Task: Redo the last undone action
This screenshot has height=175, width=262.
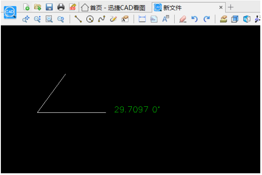Action: point(207,19)
